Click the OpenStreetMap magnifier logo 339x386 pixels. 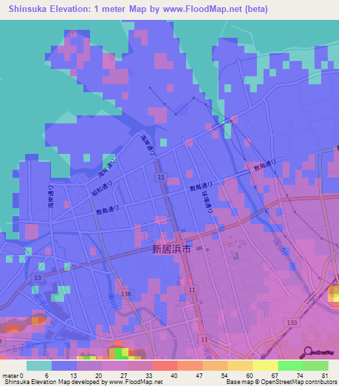(x=316, y=353)
